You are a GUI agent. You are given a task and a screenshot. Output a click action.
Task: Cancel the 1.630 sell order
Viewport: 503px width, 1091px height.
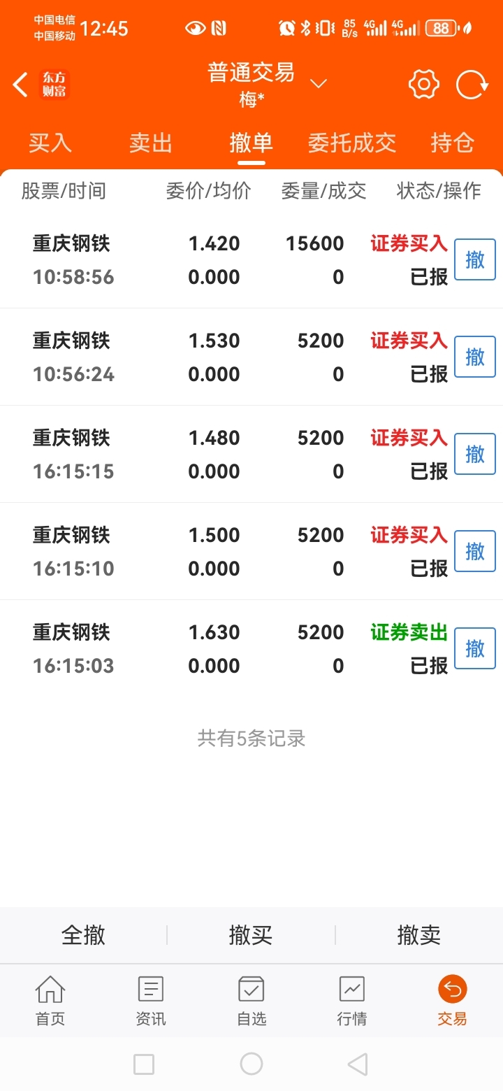coord(475,648)
